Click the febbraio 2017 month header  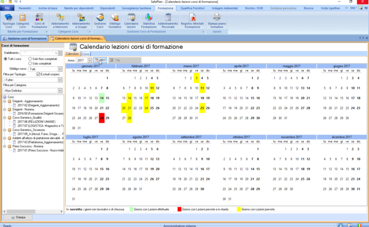pyautogui.click(x=141, y=66)
